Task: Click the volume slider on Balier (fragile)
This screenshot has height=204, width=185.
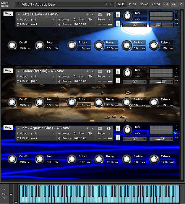Action: (161, 82)
